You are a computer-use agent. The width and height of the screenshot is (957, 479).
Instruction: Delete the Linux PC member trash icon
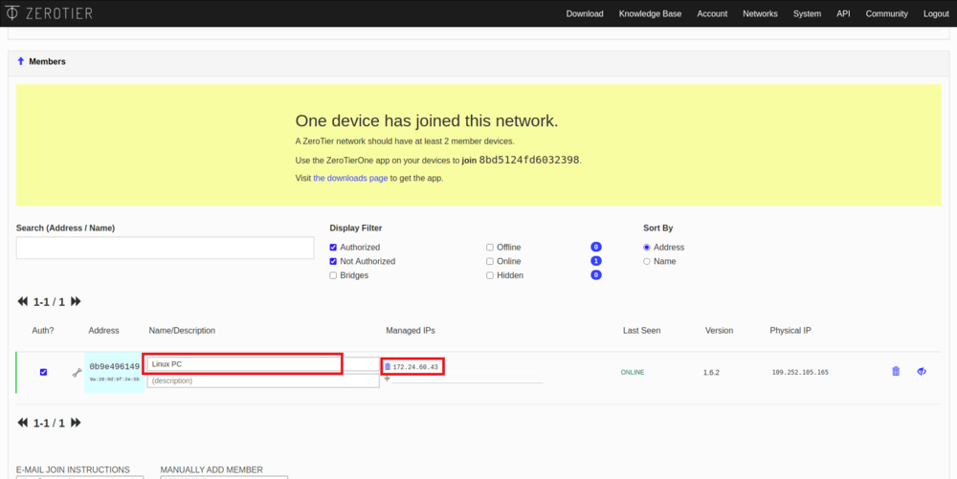896,371
